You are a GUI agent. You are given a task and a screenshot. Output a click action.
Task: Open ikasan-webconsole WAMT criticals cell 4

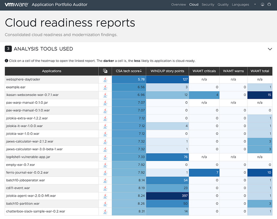coord(204,95)
